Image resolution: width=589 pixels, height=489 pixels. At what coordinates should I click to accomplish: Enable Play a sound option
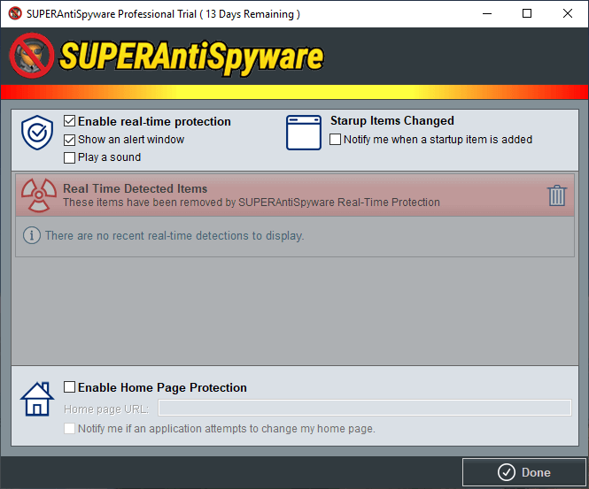tap(69, 157)
